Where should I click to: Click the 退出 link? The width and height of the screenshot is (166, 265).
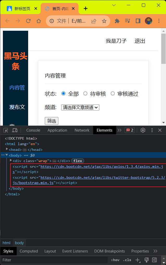coord(140,41)
